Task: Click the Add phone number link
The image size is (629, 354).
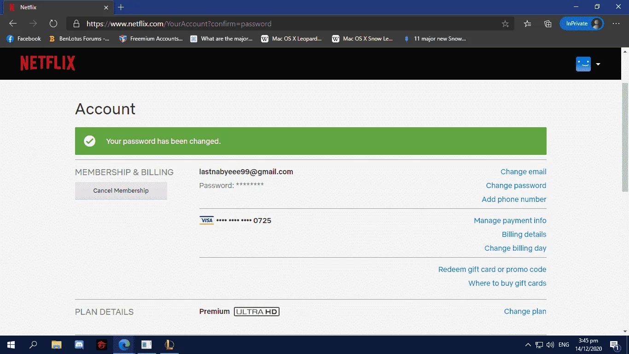Action: click(x=514, y=200)
